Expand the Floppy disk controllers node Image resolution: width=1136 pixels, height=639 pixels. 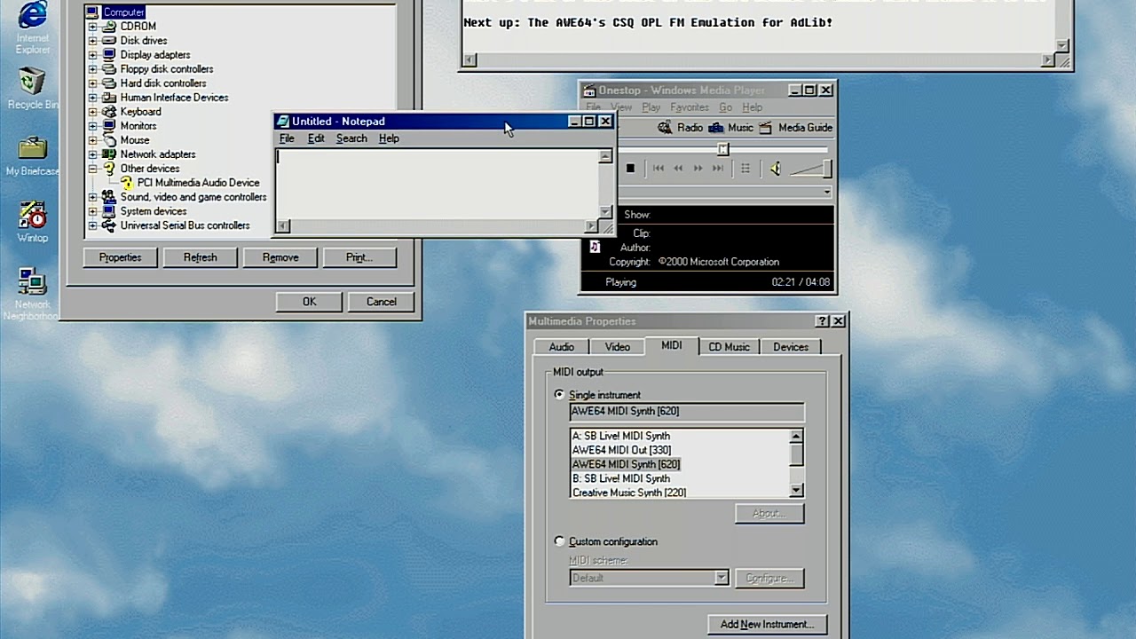click(x=92, y=69)
